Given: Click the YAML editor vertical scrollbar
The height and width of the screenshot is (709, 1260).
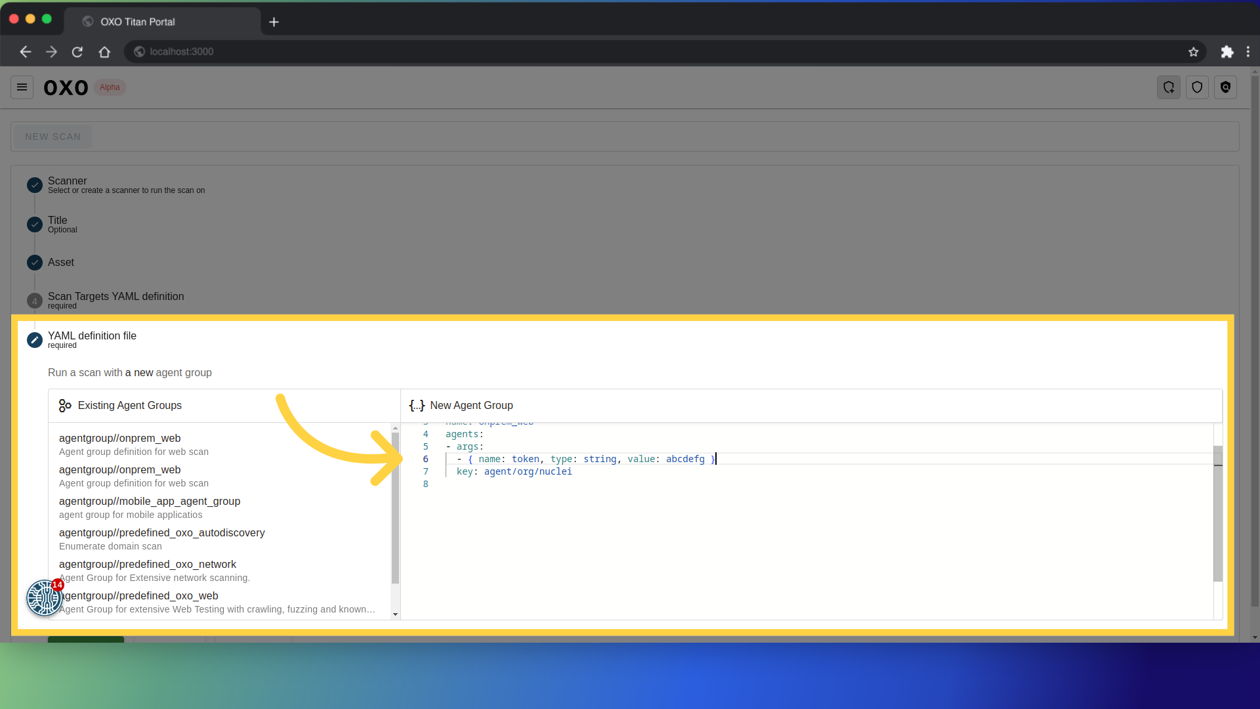Looking at the screenshot, I should pyautogui.click(x=1218, y=514).
